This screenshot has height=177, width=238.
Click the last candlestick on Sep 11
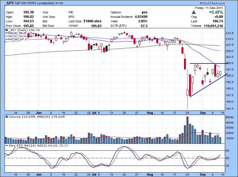220,73
